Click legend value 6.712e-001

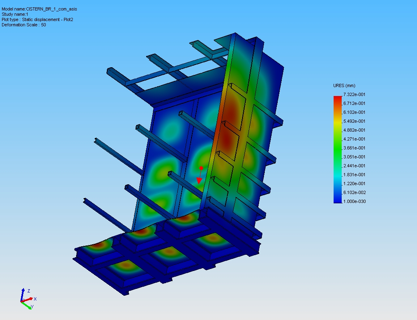click(354, 103)
